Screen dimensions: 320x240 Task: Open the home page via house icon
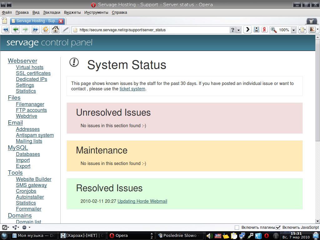[x=56, y=30]
